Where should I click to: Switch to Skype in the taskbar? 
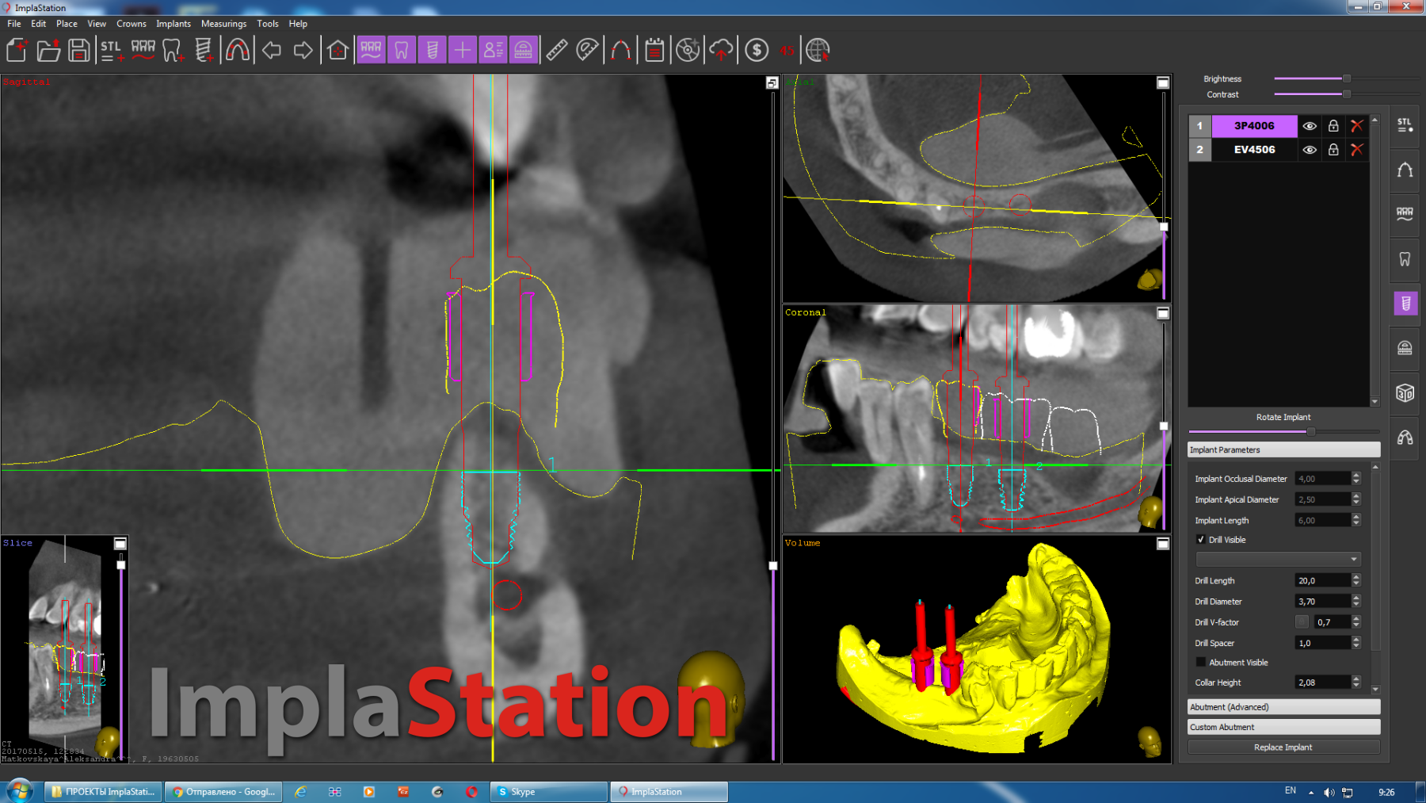pos(548,791)
